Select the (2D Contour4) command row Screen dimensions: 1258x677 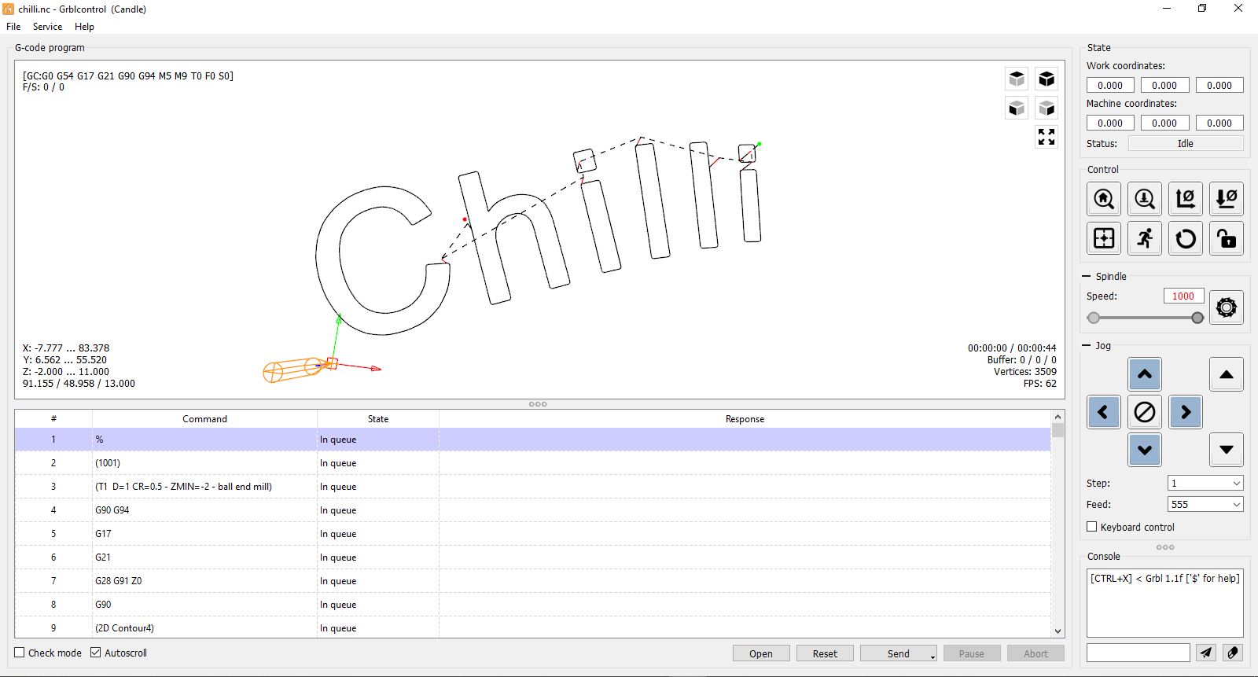[532, 627]
